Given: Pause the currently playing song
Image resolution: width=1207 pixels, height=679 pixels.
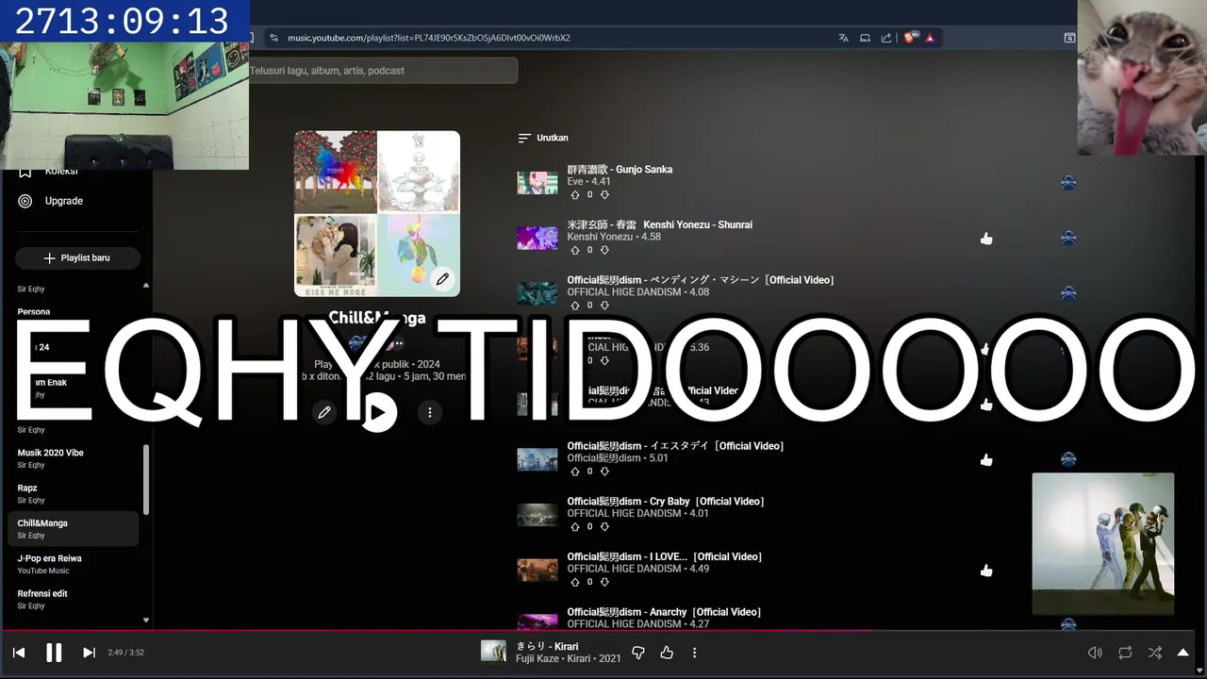Looking at the screenshot, I should click(x=54, y=652).
